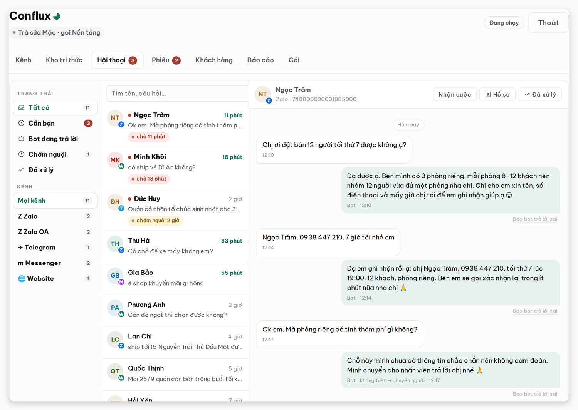
Task: Click the checkmark icon next to Đã xử lý filter
Action: [x=22, y=170]
